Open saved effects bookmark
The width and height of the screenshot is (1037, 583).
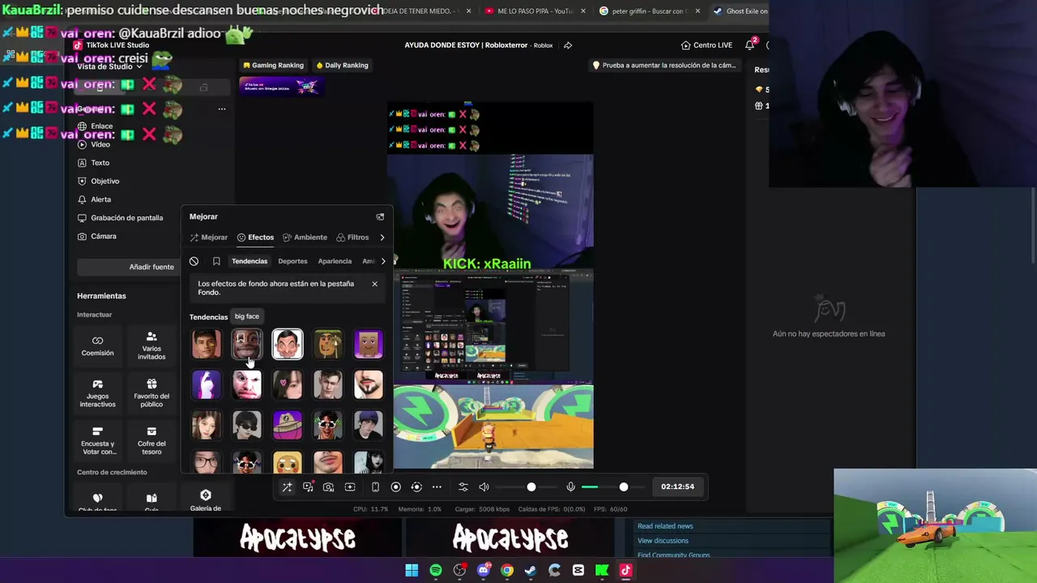216,262
